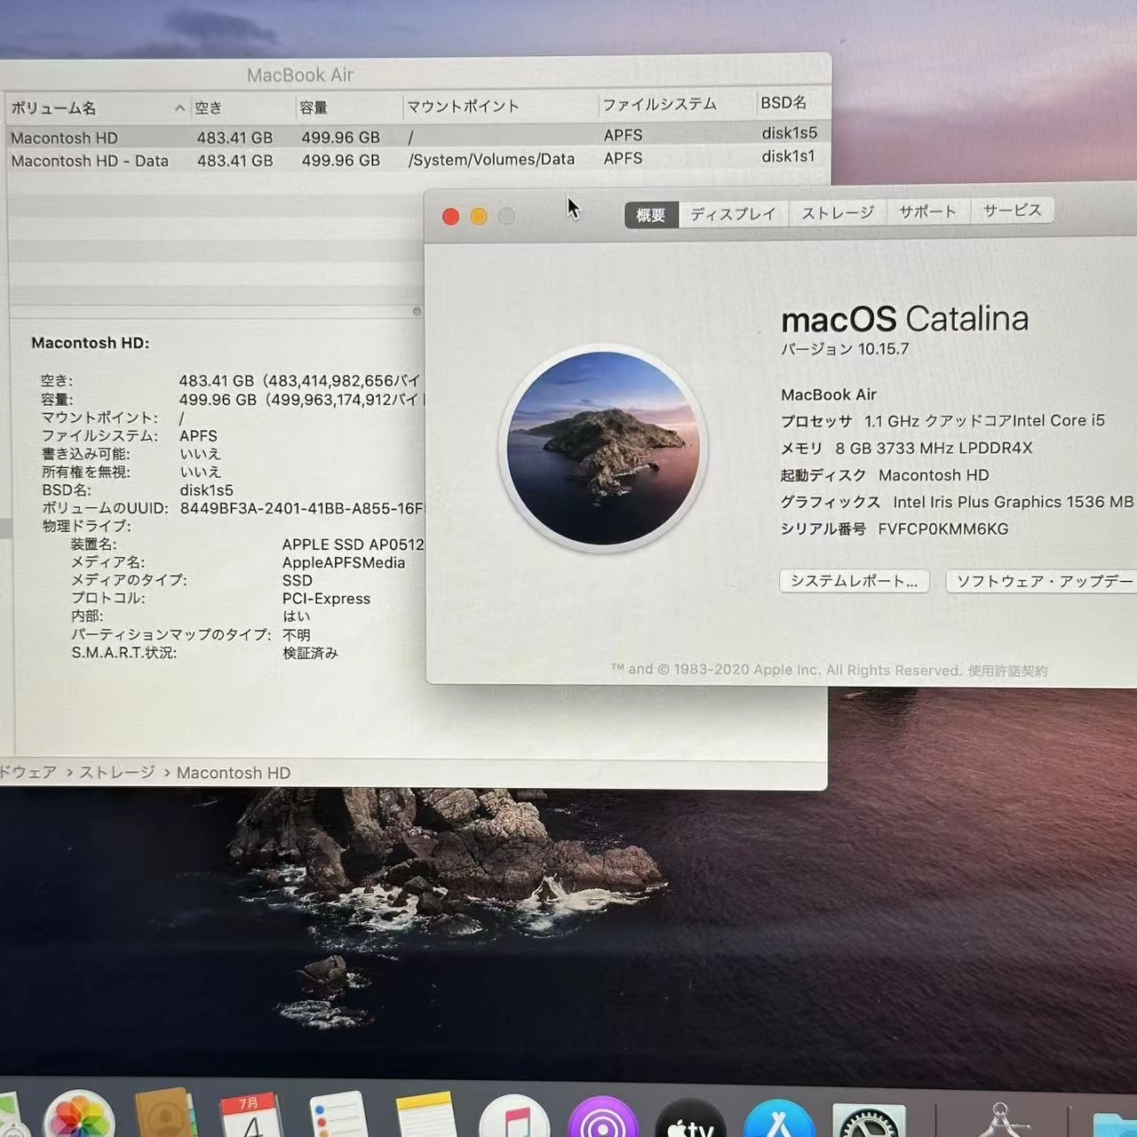Navigate to ストレージ via the breadcrumb
The width and height of the screenshot is (1137, 1137).
[116, 772]
